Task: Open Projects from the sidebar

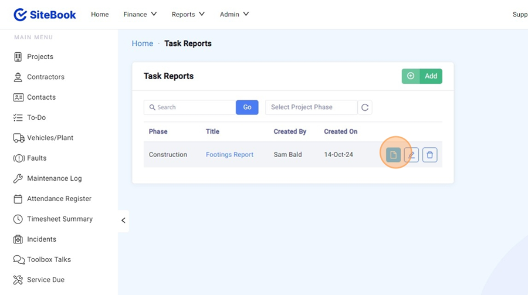Action: tap(40, 57)
